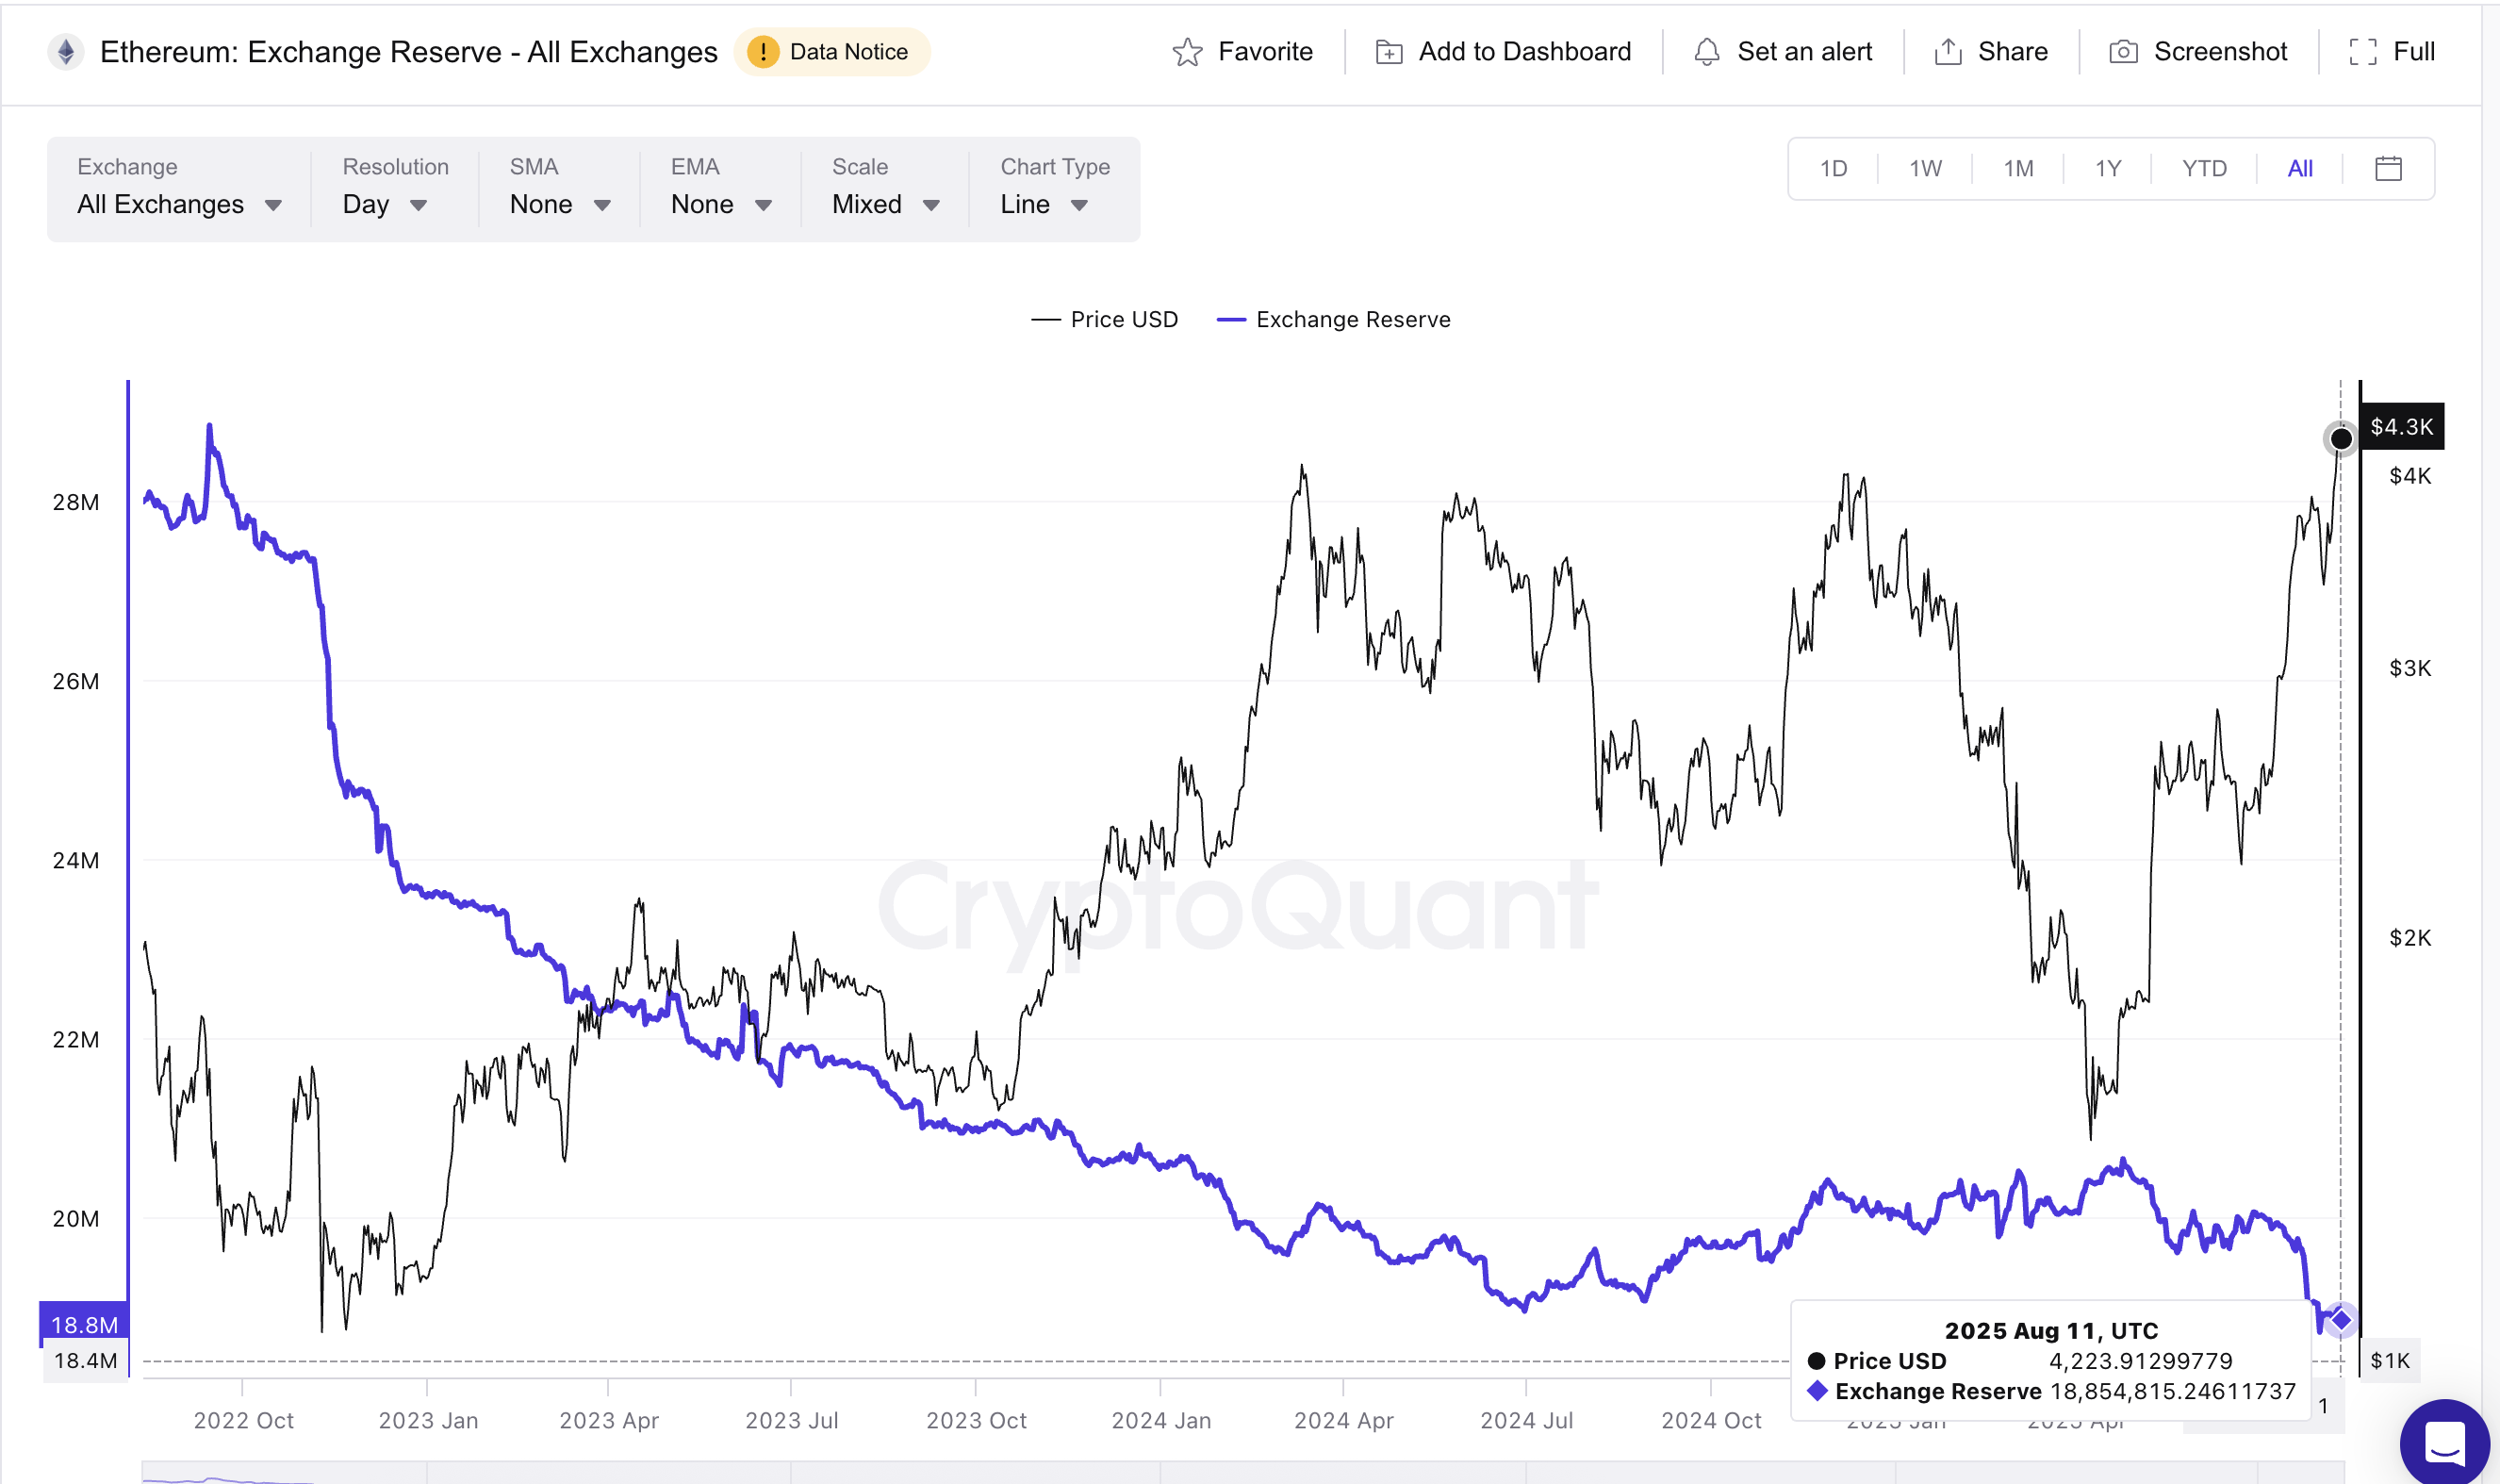Click the Share upload icon
The height and width of the screenshot is (1484, 2500).
1948,52
